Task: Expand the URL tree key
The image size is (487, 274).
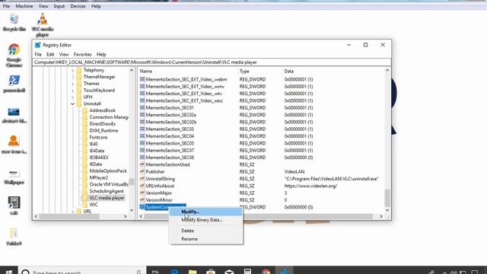Action: tap(72, 212)
